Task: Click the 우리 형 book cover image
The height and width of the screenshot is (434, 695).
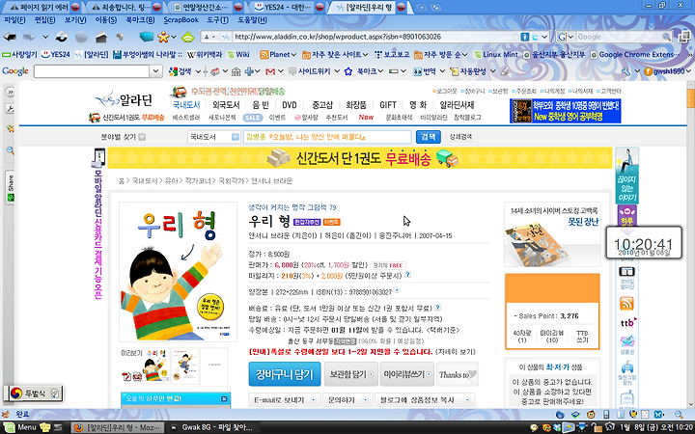Action: click(x=178, y=272)
